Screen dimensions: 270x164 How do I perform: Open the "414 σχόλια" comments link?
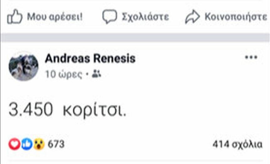(x=237, y=144)
